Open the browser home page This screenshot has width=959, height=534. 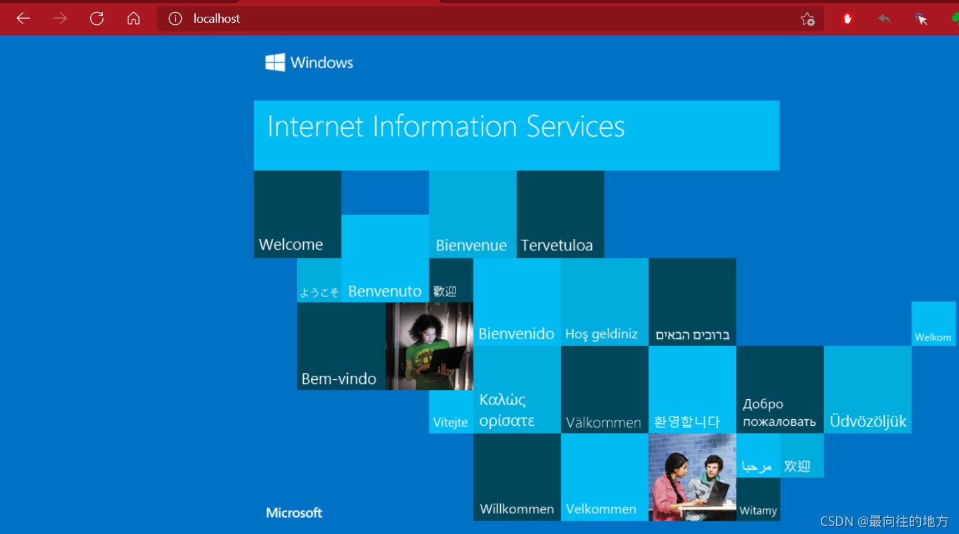click(134, 19)
